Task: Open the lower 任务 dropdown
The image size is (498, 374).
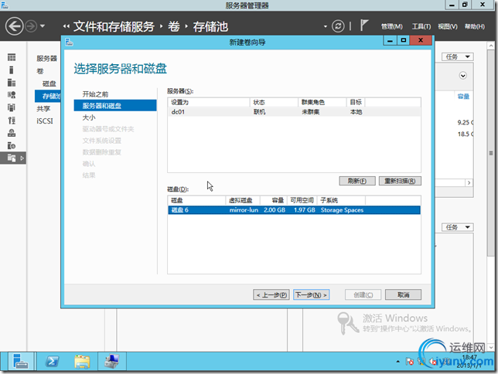Action: coord(457,227)
